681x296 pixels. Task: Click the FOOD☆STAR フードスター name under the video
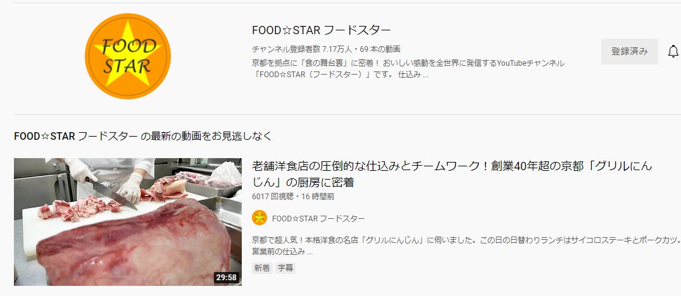point(318,218)
